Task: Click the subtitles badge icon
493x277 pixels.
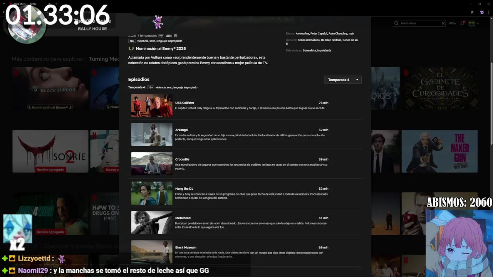Action: click(x=176, y=36)
